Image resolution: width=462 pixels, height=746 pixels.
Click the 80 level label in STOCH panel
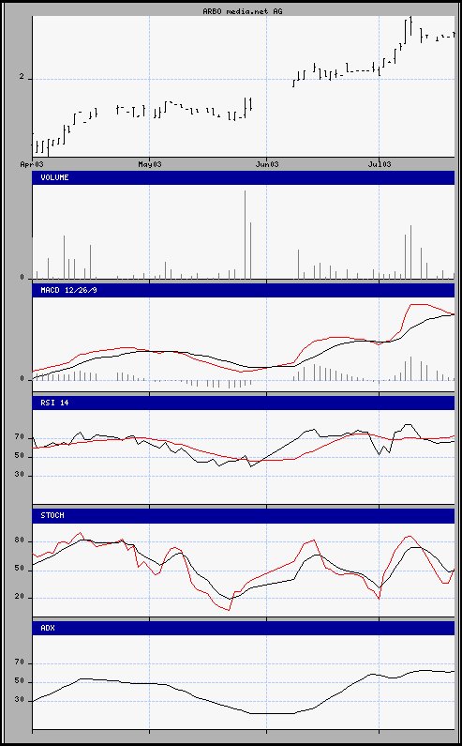pos(20,541)
